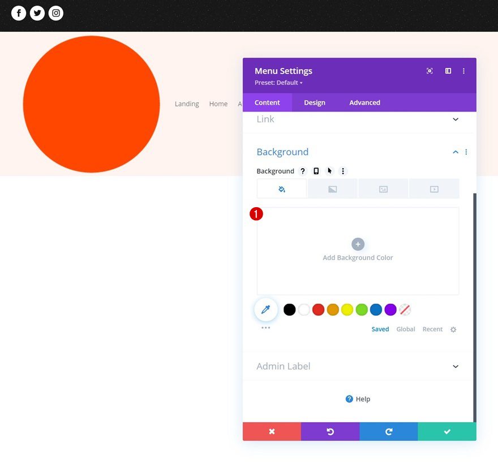Viewport: 498px width, 463px height.
Task: Click the hover state arrow icon beside Background
Action: click(x=329, y=171)
